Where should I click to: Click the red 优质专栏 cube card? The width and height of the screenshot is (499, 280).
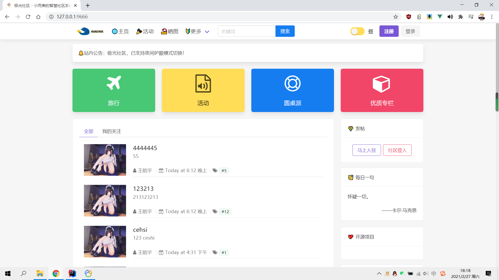pos(382,90)
